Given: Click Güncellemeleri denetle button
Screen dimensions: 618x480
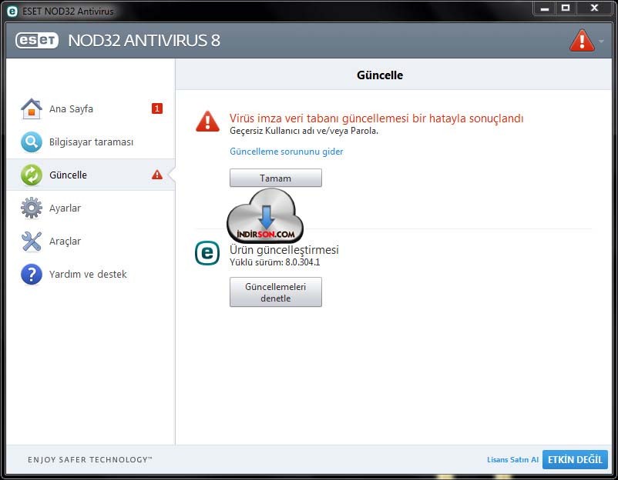Looking at the screenshot, I should pyautogui.click(x=276, y=292).
